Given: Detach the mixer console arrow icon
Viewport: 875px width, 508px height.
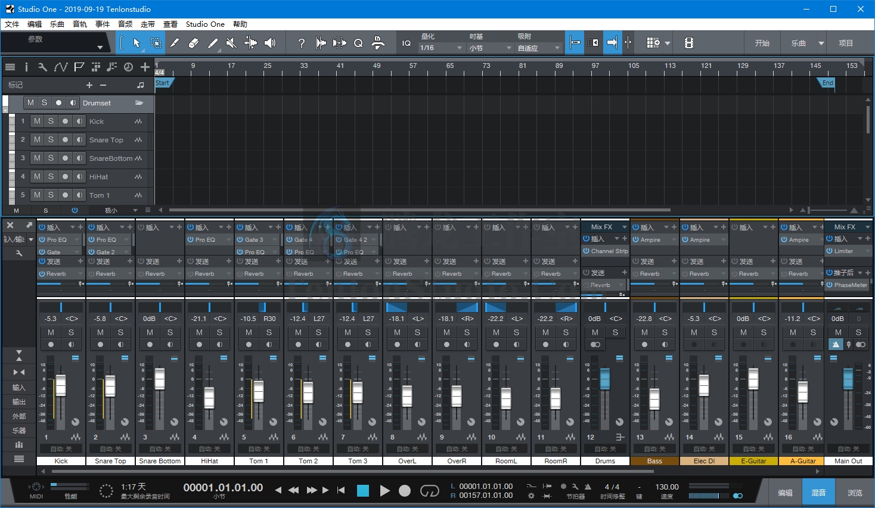Looking at the screenshot, I should click(29, 225).
